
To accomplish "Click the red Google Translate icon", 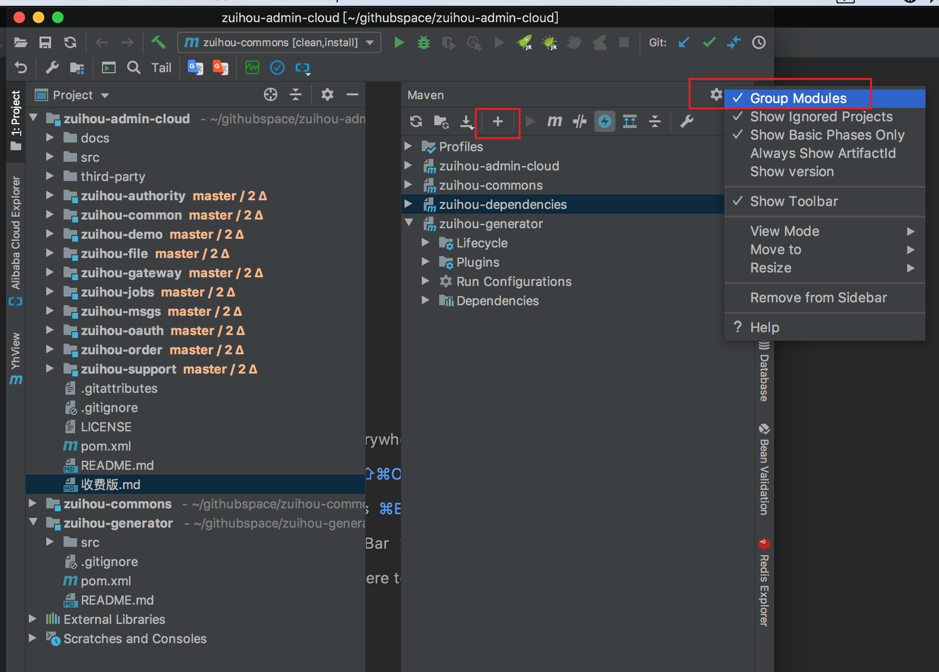I will pyautogui.click(x=221, y=67).
